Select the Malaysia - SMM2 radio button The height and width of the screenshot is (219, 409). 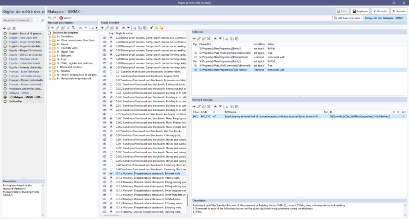click(5, 93)
